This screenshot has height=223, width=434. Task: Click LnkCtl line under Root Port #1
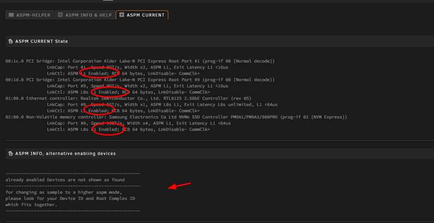point(123,73)
